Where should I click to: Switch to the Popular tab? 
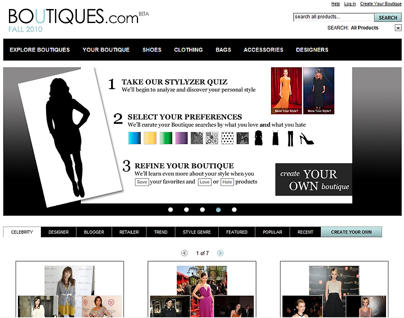(x=273, y=232)
